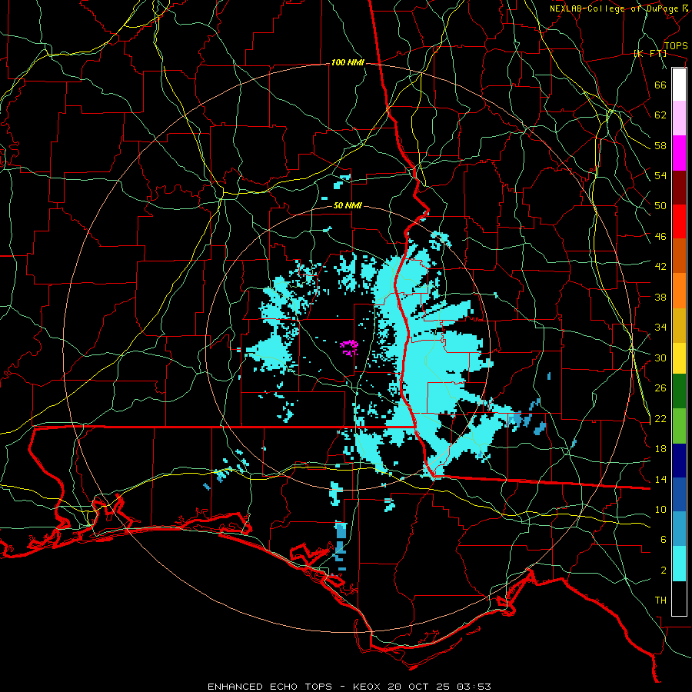The image size is (692, 692).
Task: Click the legend value "30"
Action: pyautogui.click(x=660, y=358)
